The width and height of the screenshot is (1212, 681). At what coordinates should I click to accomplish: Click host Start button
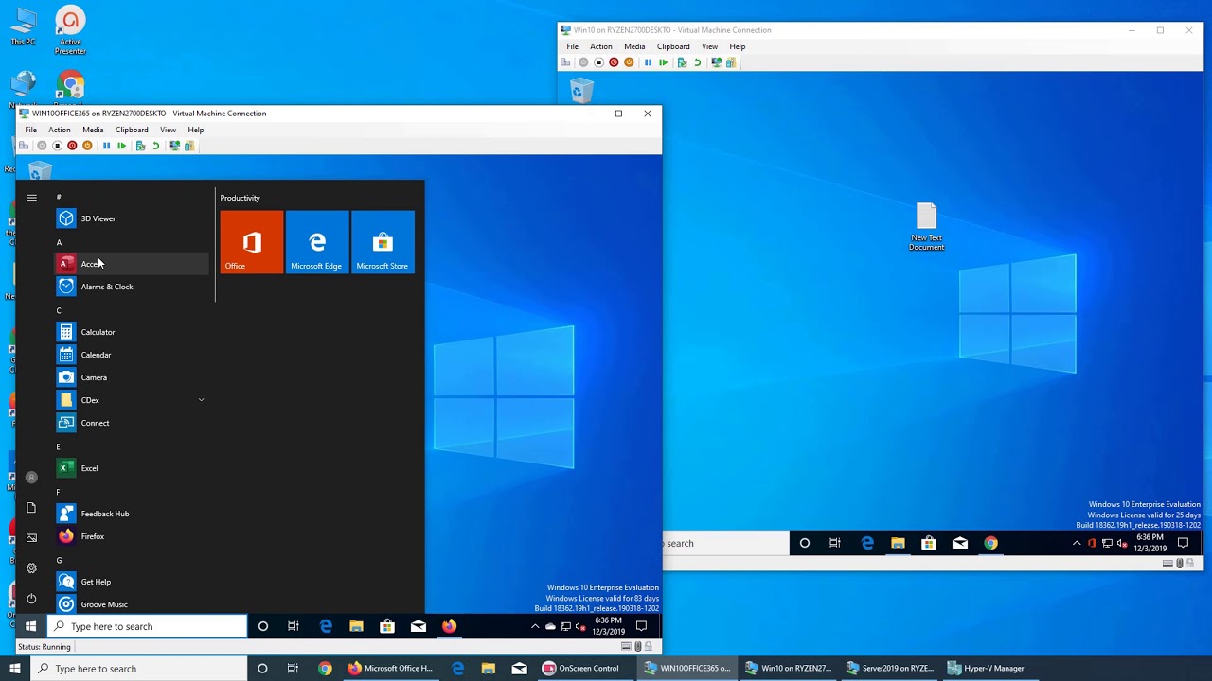pos(15,669)
